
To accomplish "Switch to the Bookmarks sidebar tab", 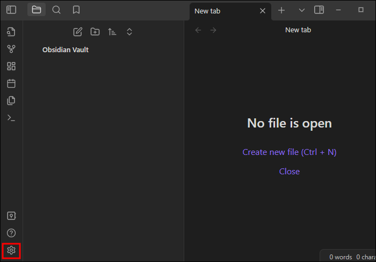I will (76, 10).
